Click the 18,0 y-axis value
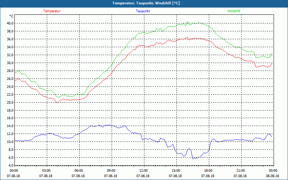This screenshot has height=180, width=288. click(x=10, y=110)
